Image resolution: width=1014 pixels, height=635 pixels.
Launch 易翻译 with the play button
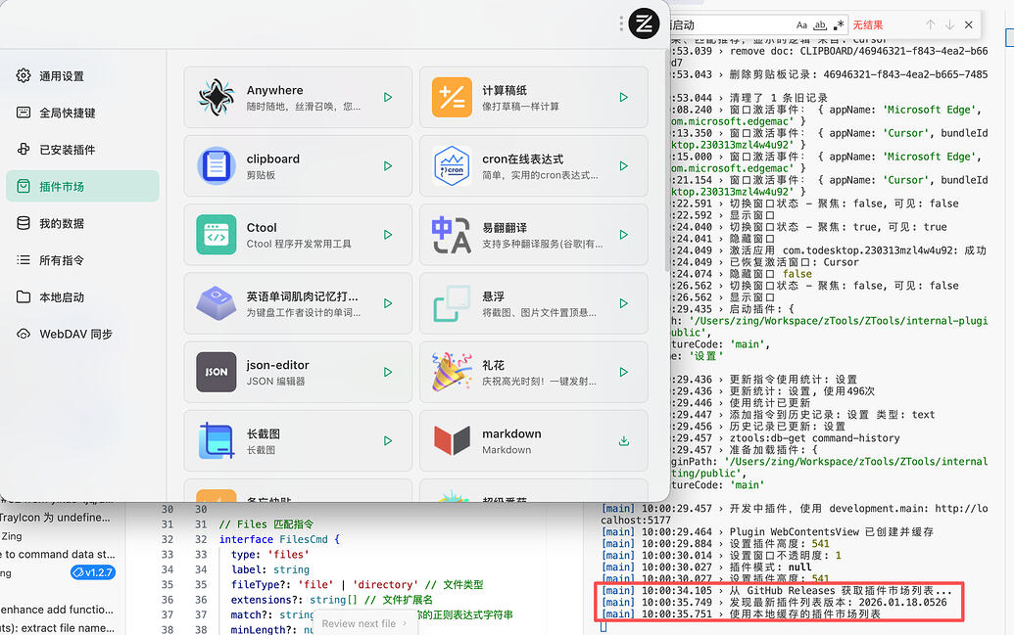[x=623, y=235]
